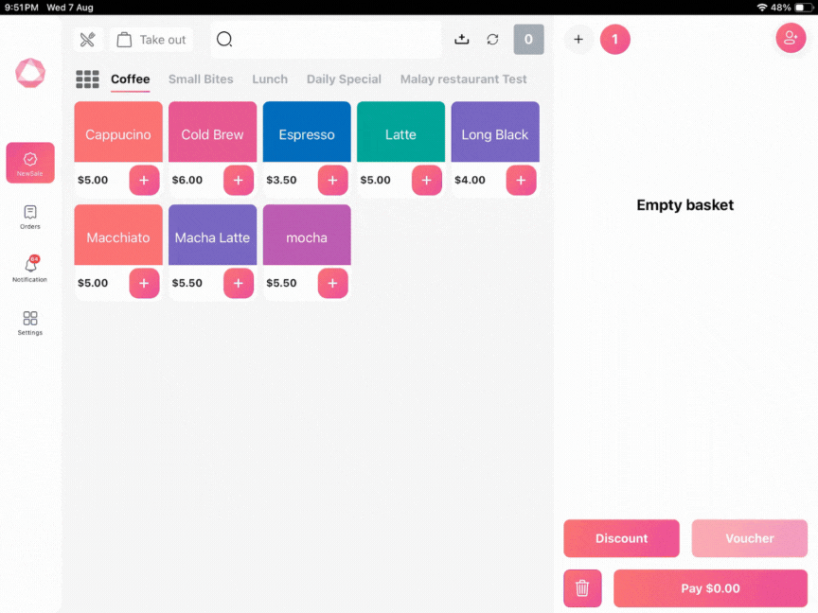The image size is (818, 613).
Task: Add a customer to the order
Action: 791,38
